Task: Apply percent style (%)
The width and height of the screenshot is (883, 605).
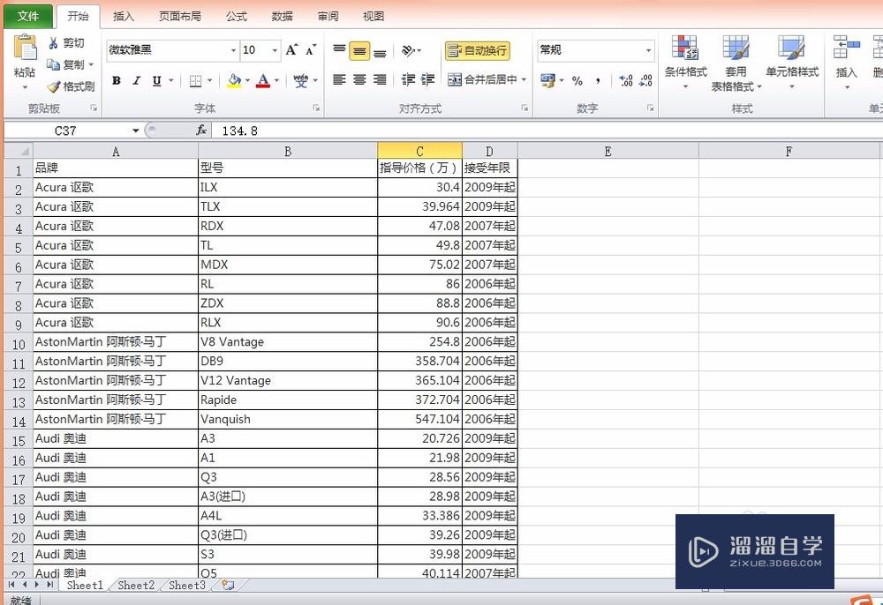Action: (577, 81)
